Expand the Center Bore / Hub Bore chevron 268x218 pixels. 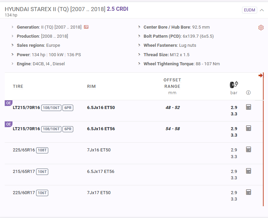[139, 27]
